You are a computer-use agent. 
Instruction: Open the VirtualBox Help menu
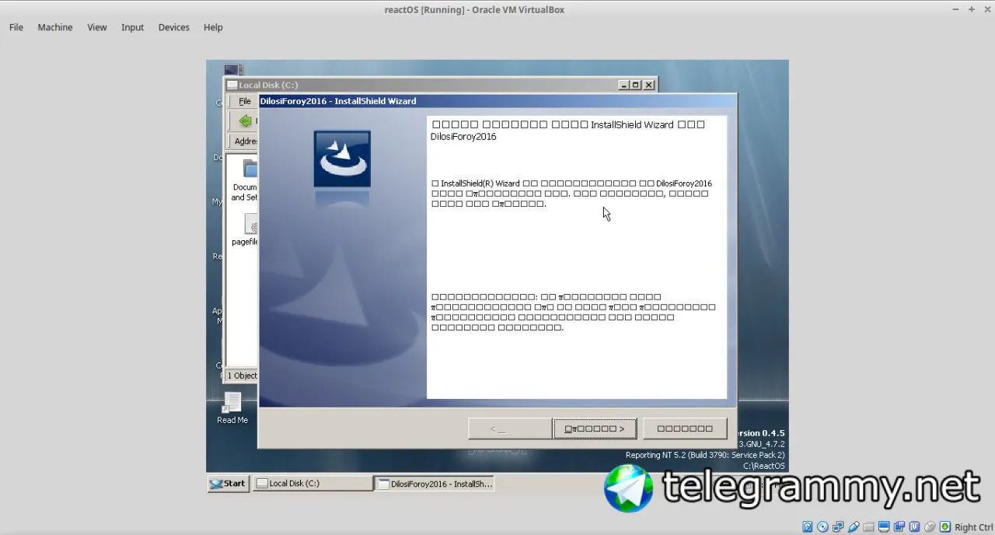[213, 27]
